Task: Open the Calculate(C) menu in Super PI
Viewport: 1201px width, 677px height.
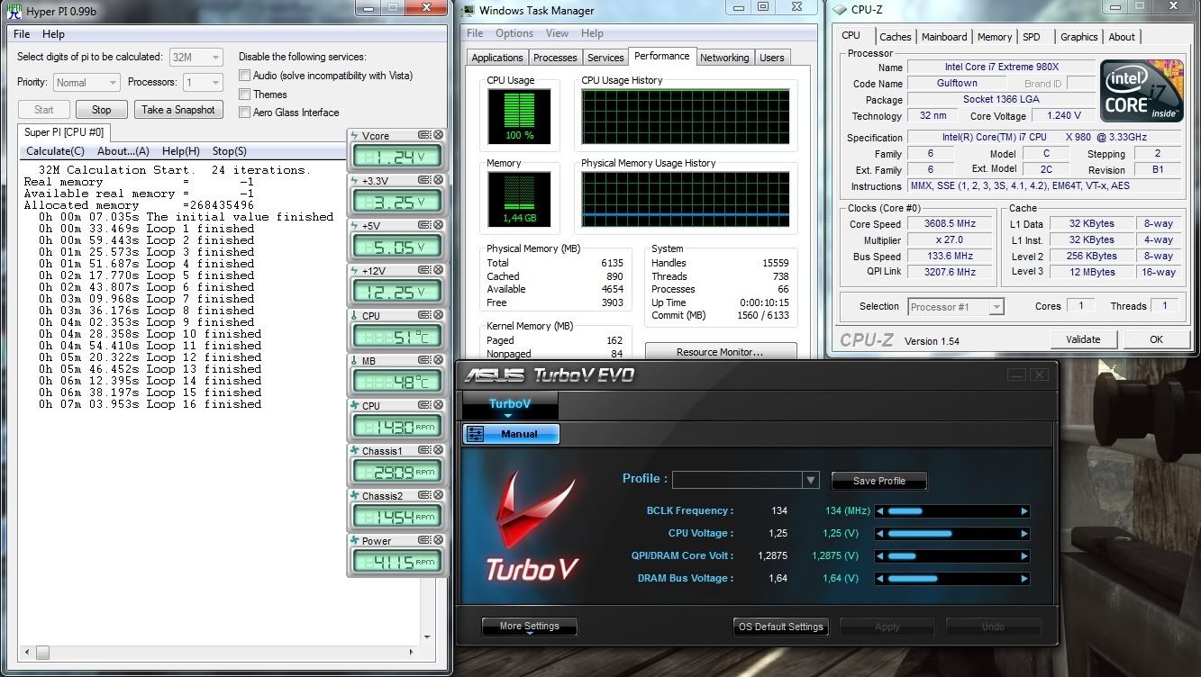Action: pyautogui.click(x=55, y=151)
